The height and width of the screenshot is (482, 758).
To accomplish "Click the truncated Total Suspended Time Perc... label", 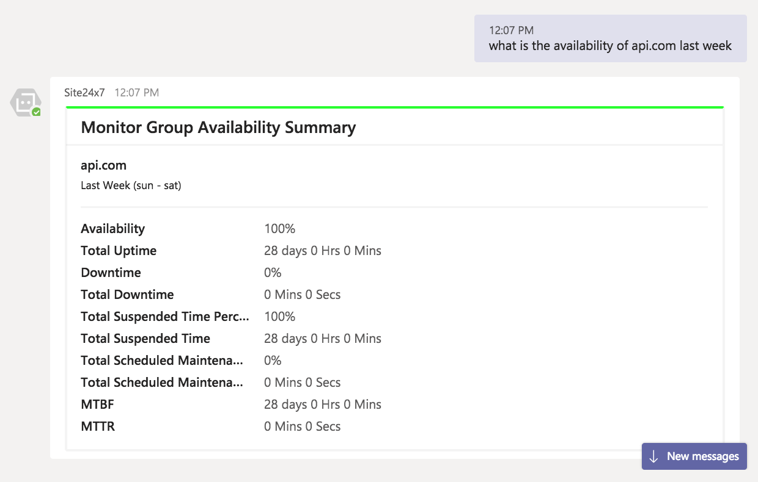I will click(x=165, y=317).
